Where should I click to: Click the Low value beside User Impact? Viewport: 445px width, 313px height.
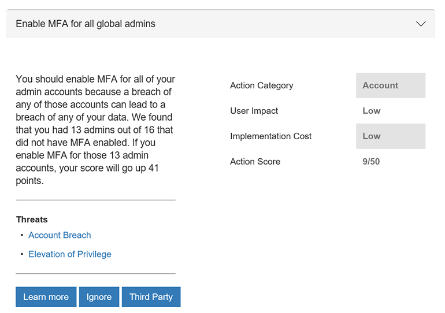pos(371,111)
